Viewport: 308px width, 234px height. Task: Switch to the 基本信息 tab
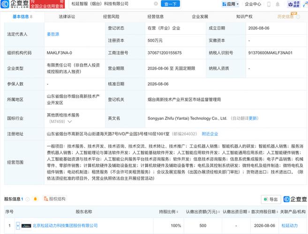(x=22, y=17)
